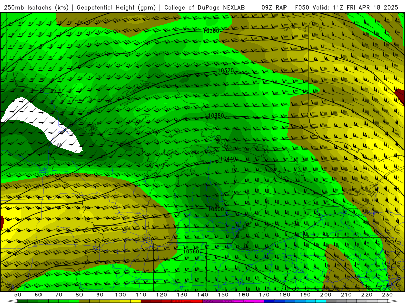Viewport: 405px width, 304px height.
Task: Click the '09Z RAP' model run label
Action: [x=274, y=8]
